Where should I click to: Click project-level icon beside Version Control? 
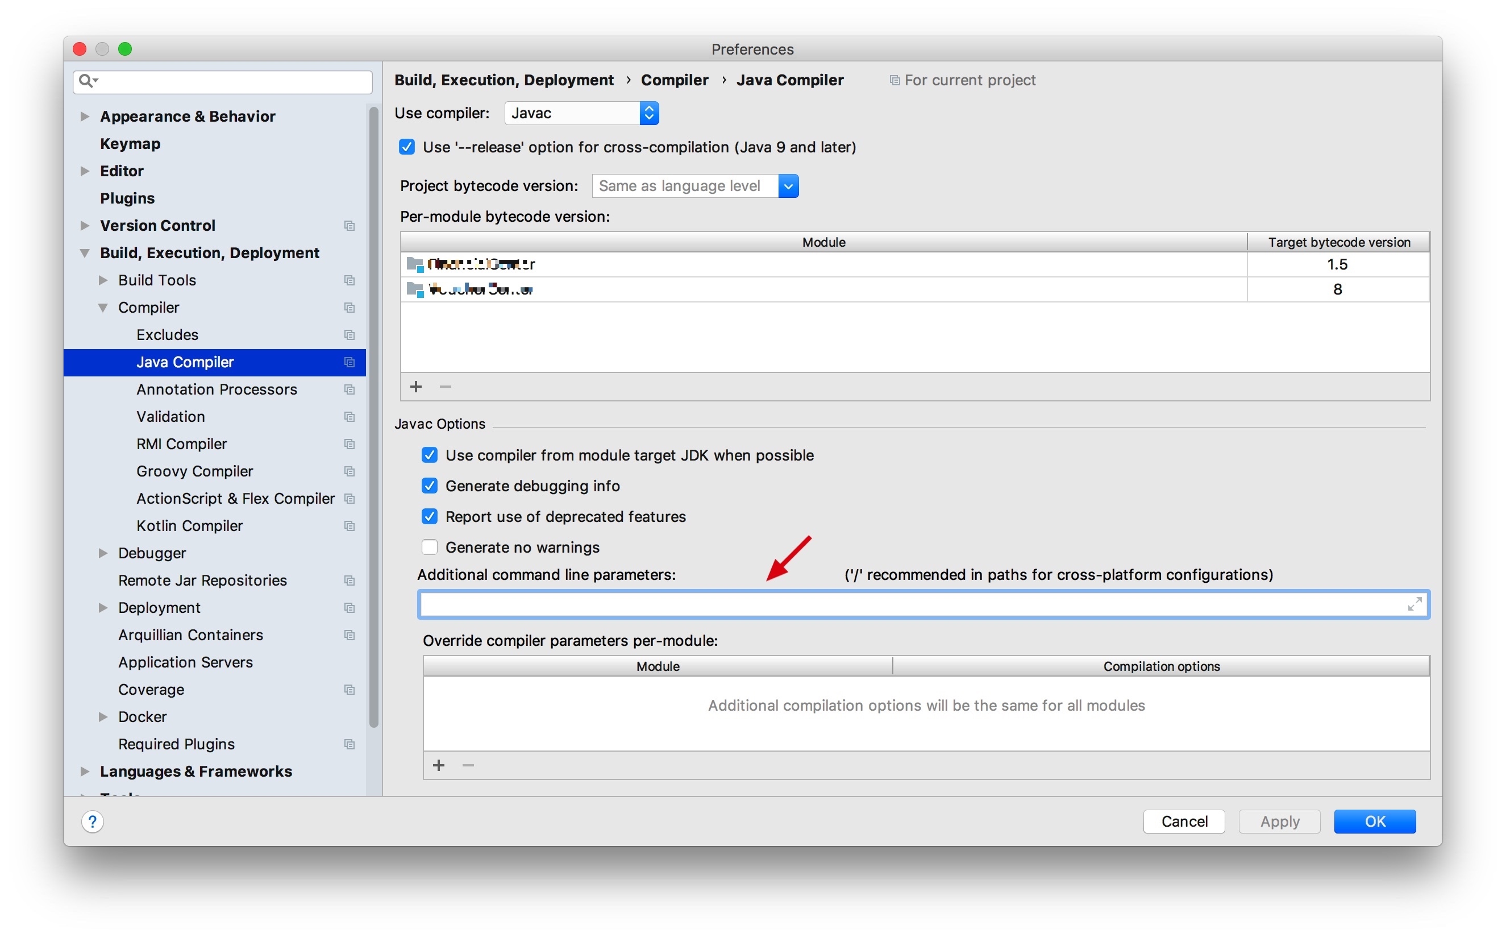tap(350, 226)
